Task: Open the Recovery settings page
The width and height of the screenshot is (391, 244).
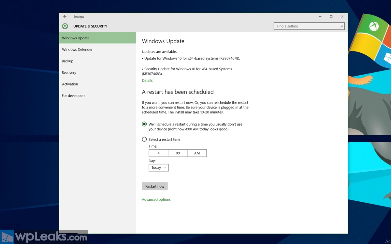Action: click(69, 73)
